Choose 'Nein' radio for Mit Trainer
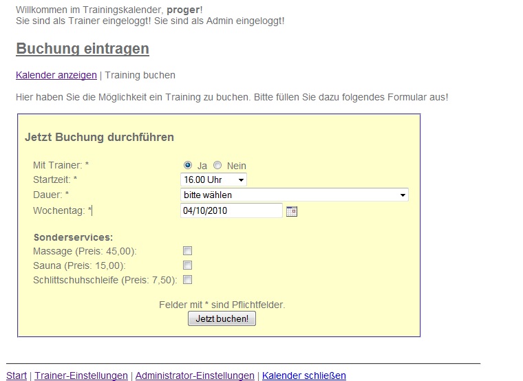Viewport: 523px width, 381px height. click(217, 165)
